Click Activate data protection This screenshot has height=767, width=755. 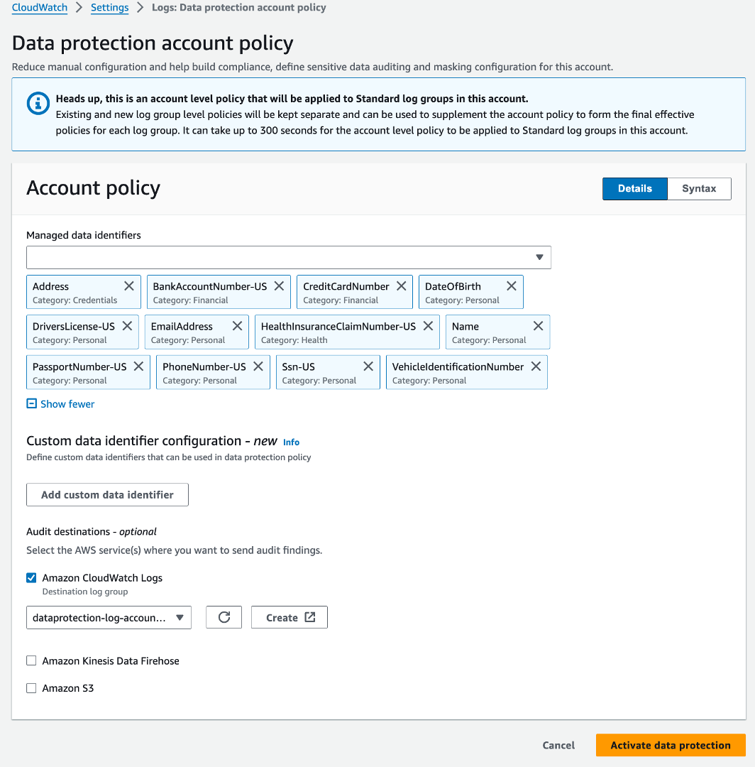pos(670,745)
